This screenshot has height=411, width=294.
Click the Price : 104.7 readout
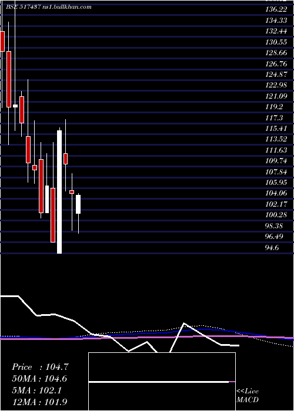tap(40, 367)
